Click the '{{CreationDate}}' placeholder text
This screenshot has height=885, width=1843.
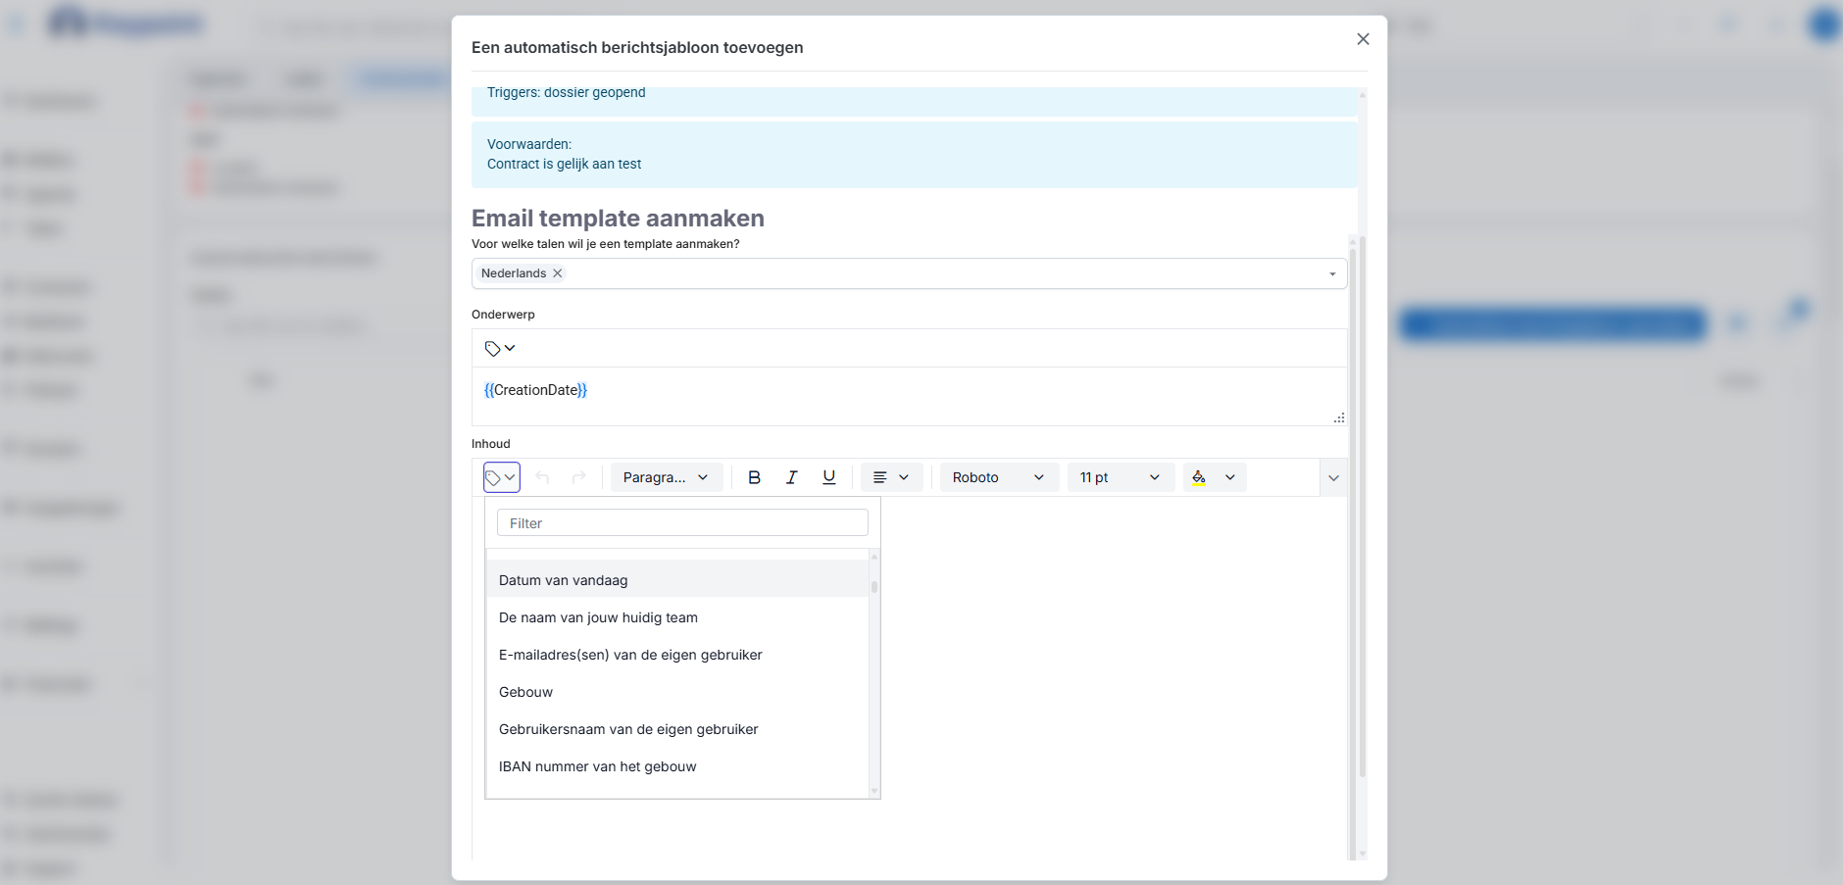[535, 390]
